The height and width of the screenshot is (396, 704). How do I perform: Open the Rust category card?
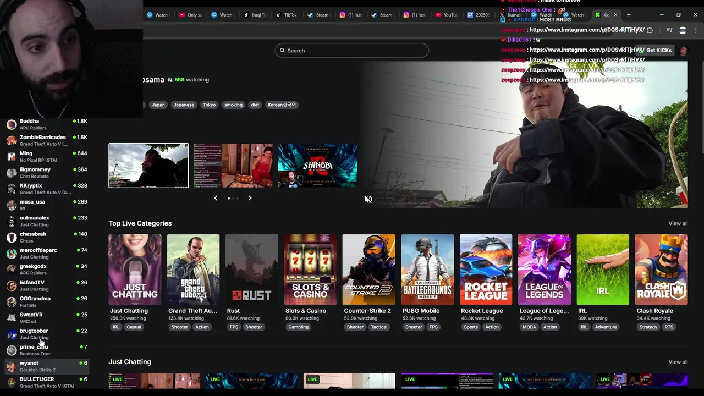click(252, 269)
